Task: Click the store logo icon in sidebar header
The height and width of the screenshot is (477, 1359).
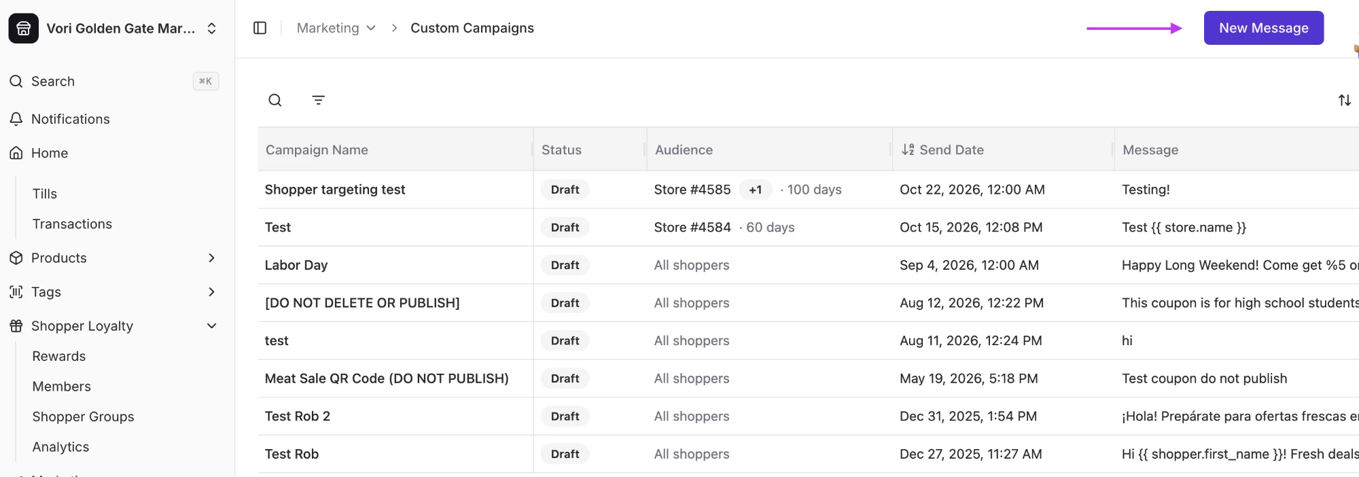Action: (23, 29)
